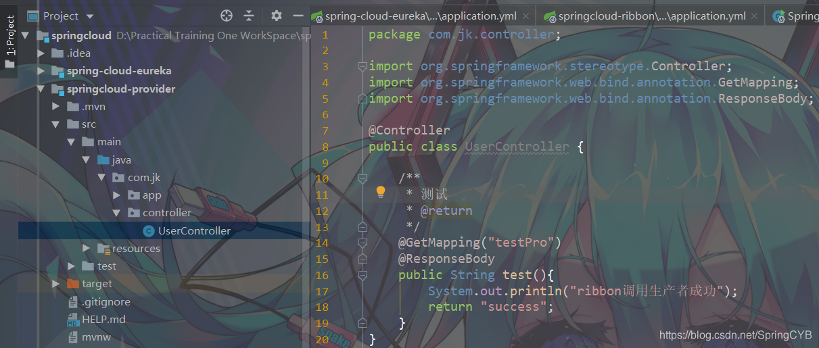Click the System.out.println statement
The image size is (819, 348).
click(583, 291)
